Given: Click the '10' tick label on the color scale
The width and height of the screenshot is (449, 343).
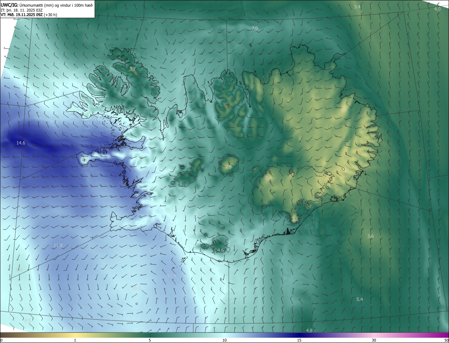Looking at the screenshot, I should 224,340.
